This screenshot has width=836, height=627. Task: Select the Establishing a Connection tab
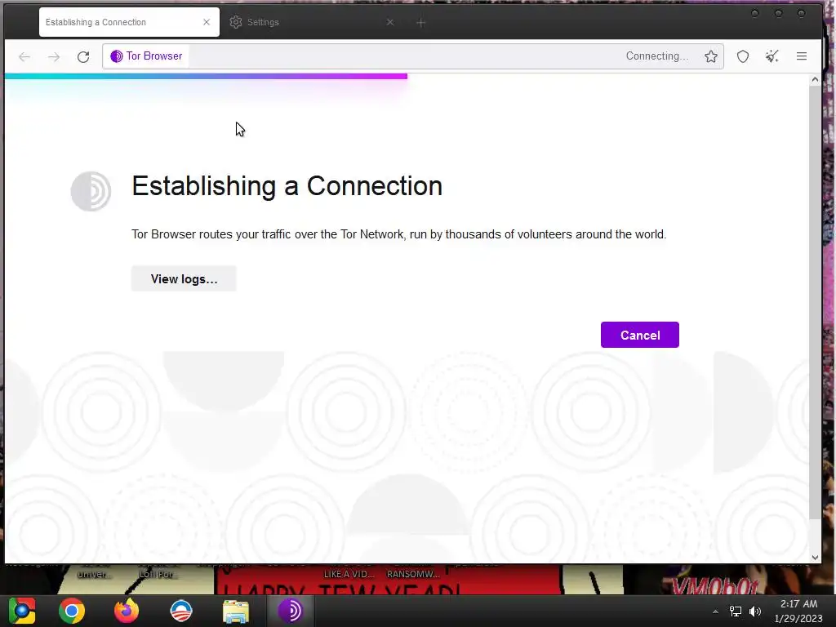pyautogui.click(x=129, y=22)
